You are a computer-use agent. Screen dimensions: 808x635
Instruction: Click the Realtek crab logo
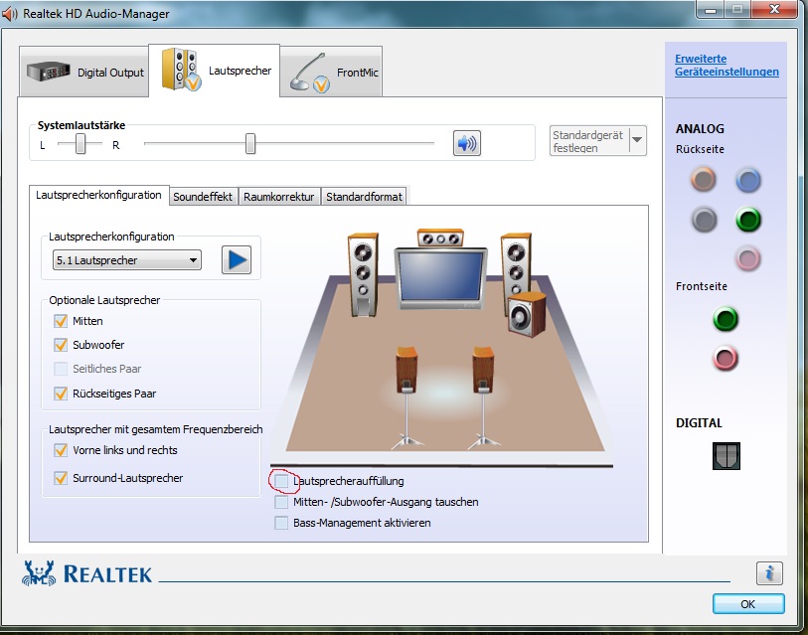[x=39, y=573]
